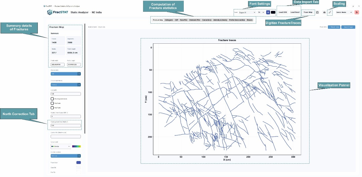Open the CDF tab

pyautogui.click(x=176, y=20)
